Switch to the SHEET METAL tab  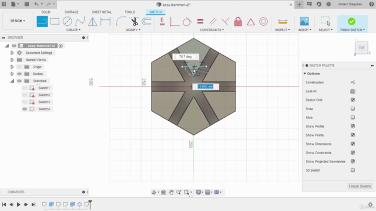point(102,12)
